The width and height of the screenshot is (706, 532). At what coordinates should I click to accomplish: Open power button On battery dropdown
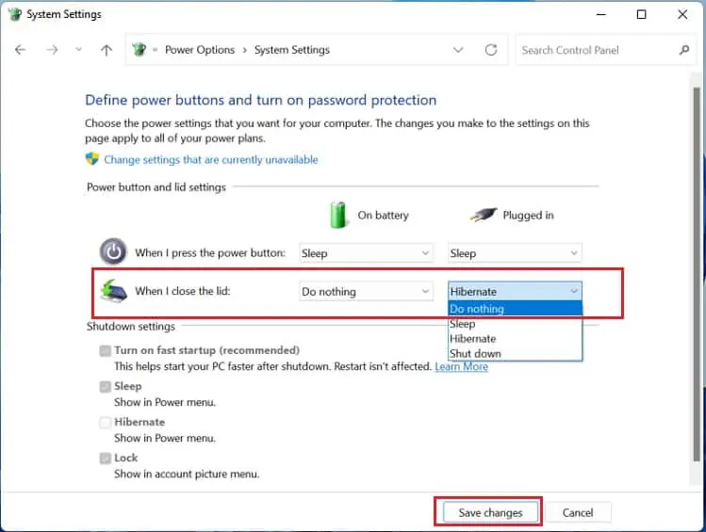366,253
